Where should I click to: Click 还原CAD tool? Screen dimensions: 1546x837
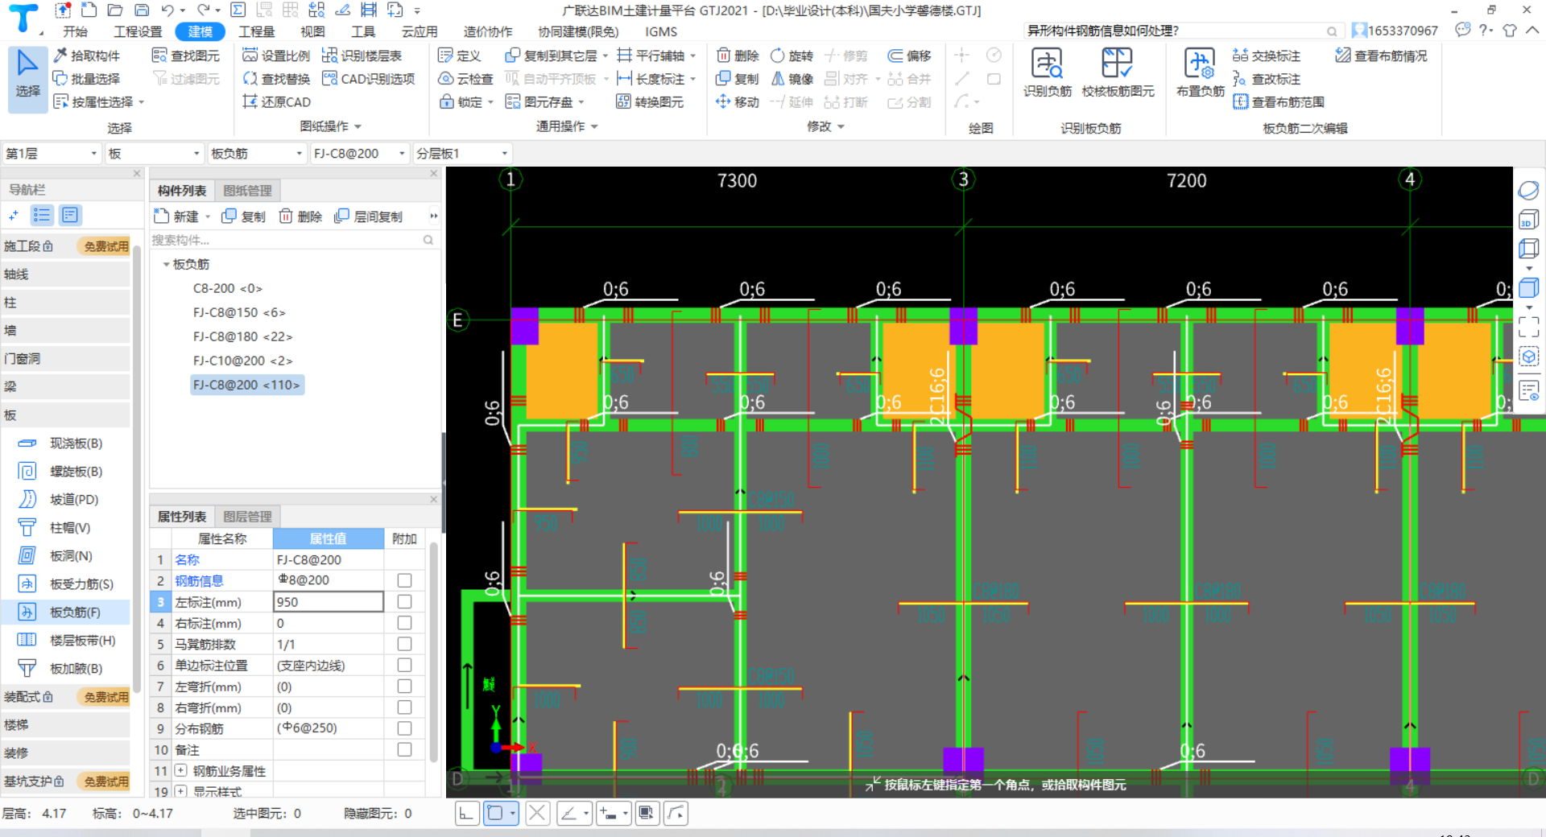click(x=277, y=102)
